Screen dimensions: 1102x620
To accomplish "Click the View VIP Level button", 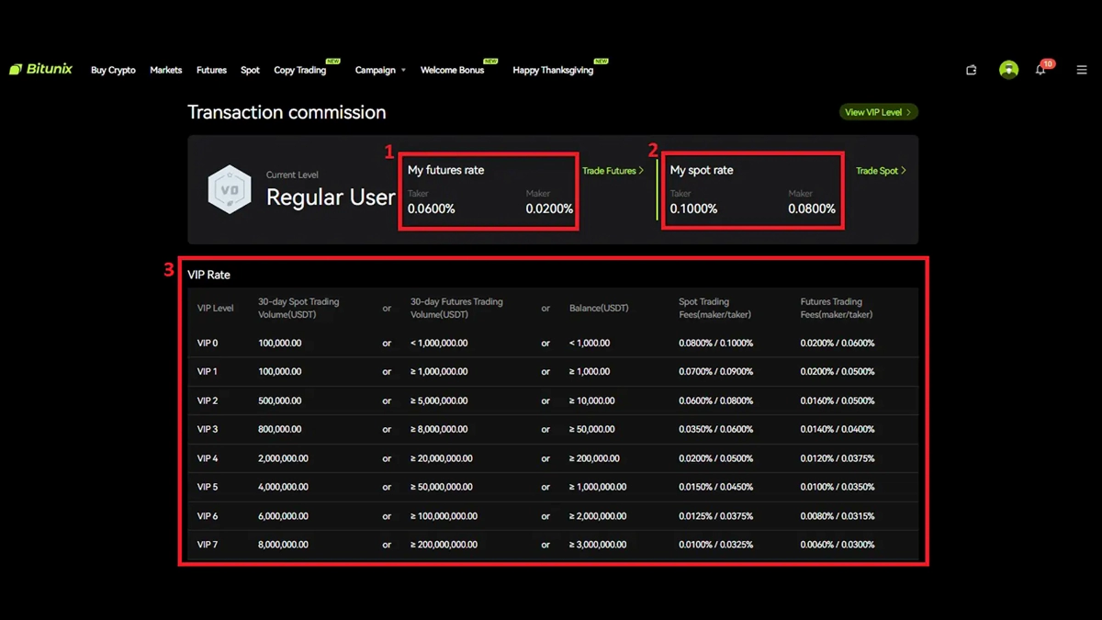I will (878, 112).
